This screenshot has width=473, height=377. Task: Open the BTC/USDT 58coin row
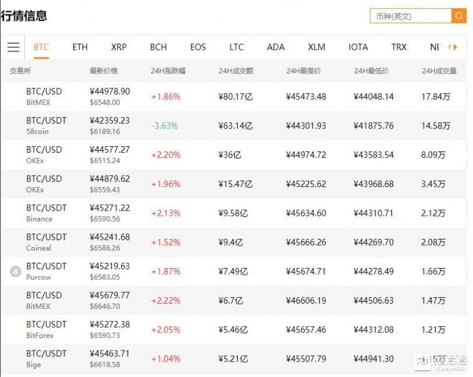click(x=233, y=125)
